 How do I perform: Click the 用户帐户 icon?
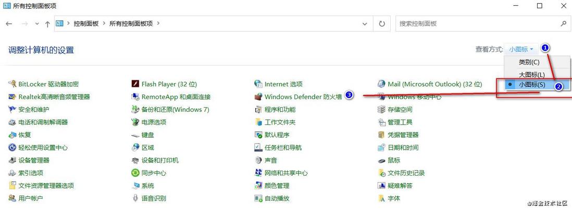[x=13, y=199]
